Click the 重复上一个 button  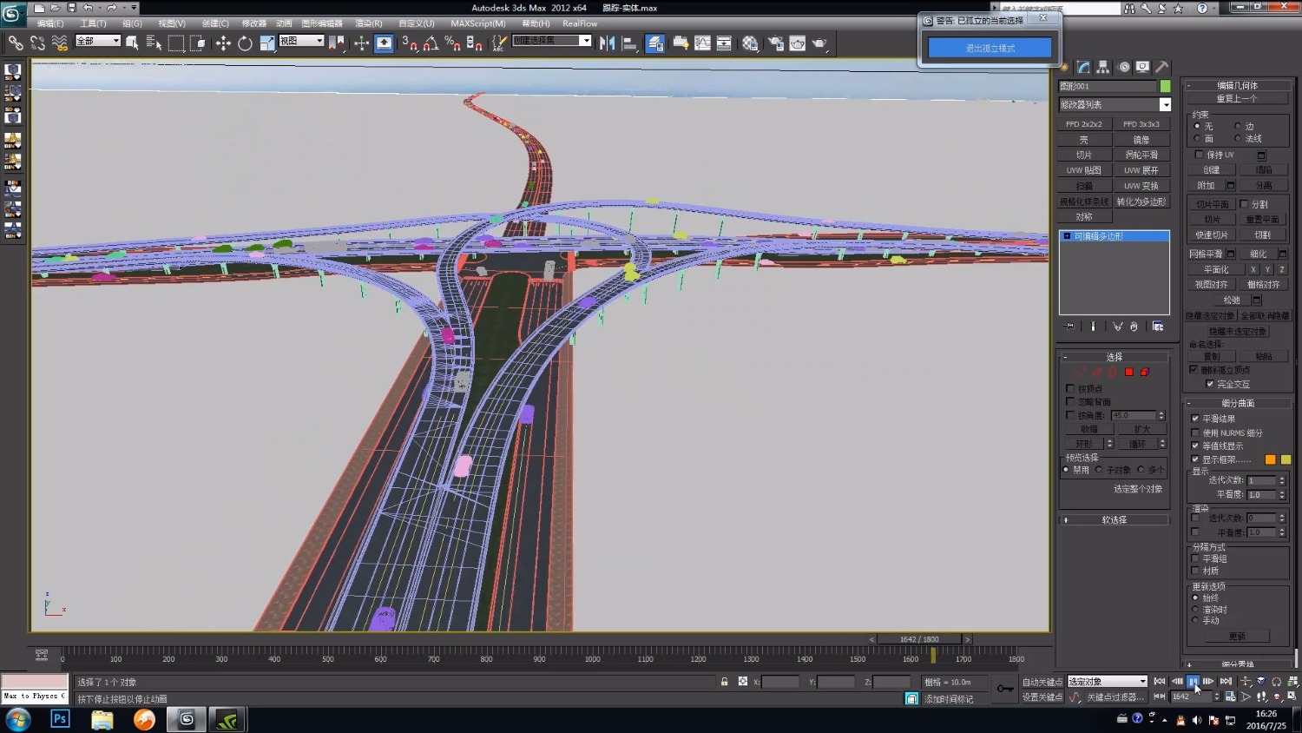[x=1237, y=98]
